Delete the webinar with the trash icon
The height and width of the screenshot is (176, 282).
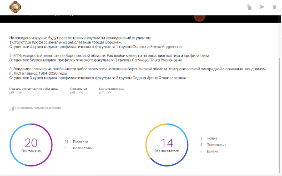pos(275,7)
